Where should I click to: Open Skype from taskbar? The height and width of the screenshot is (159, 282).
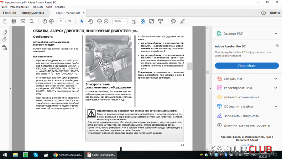(x=36, y=155)
